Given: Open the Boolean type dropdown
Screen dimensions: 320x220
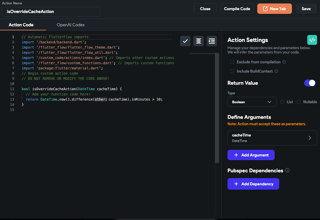Looking at the screenshot, I should (x=252, y=102).
